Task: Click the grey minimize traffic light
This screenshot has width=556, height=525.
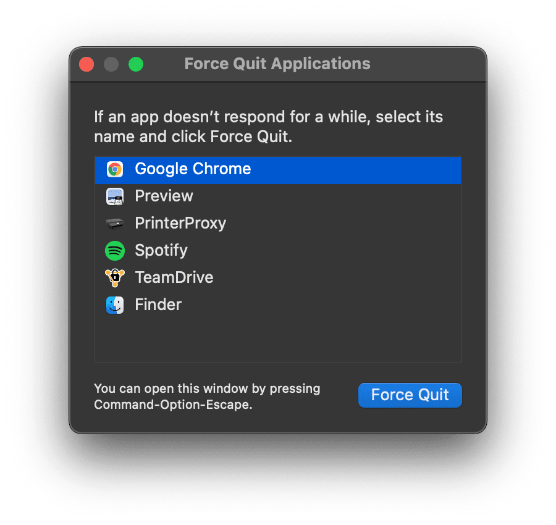Action: tap(111, 64)
